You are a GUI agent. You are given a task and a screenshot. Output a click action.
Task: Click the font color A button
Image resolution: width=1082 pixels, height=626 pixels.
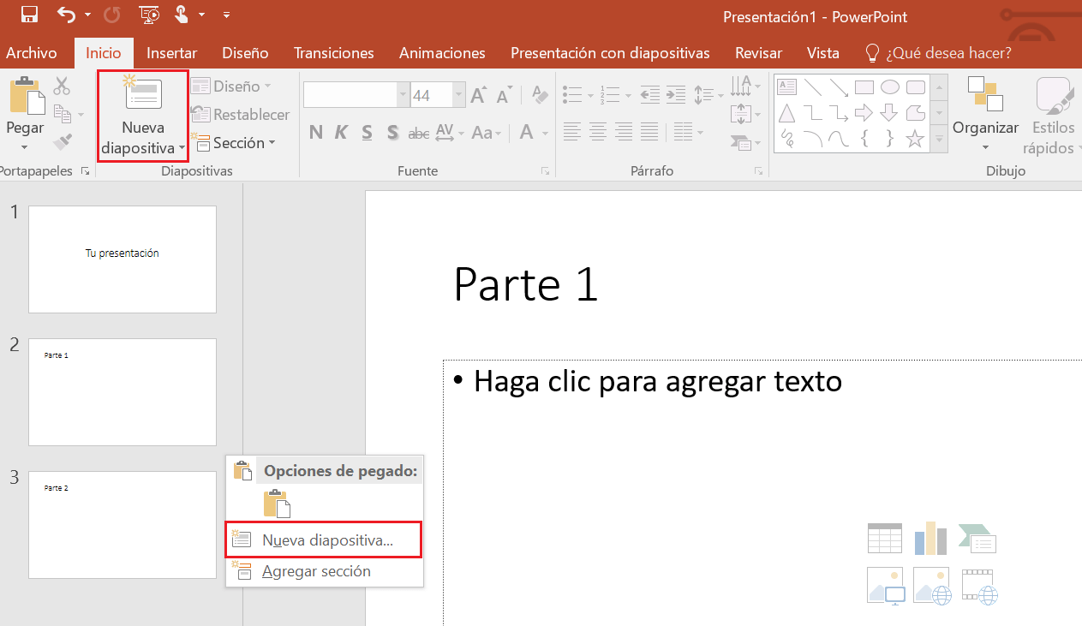pos(526,133)
